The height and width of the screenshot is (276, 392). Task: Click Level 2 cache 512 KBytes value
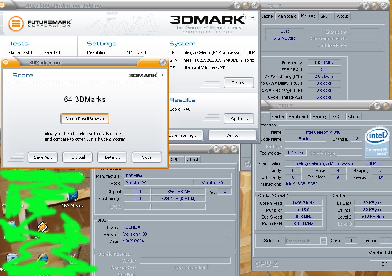point(372,217)
